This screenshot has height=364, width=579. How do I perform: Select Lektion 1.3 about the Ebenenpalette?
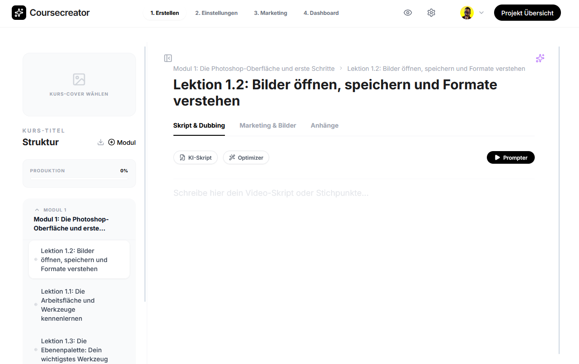coord(79,350)
